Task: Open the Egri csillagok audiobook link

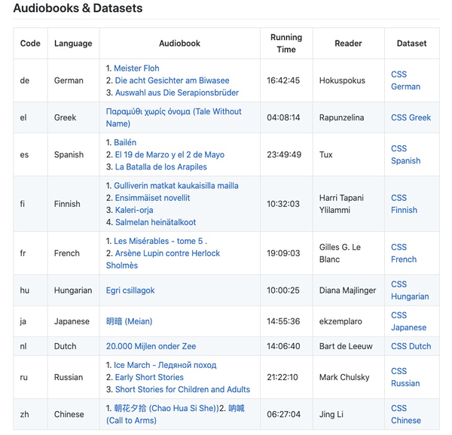Action: coord(130,291)
